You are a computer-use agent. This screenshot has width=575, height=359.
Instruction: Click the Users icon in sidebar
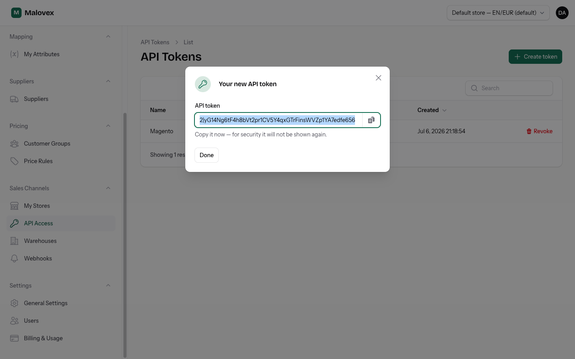click(x=14, y=321)
